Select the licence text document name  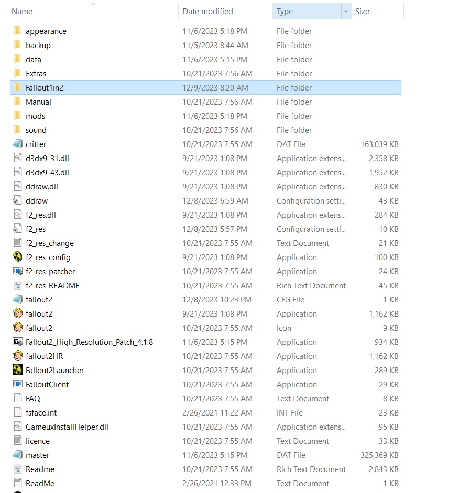point(38,441)
